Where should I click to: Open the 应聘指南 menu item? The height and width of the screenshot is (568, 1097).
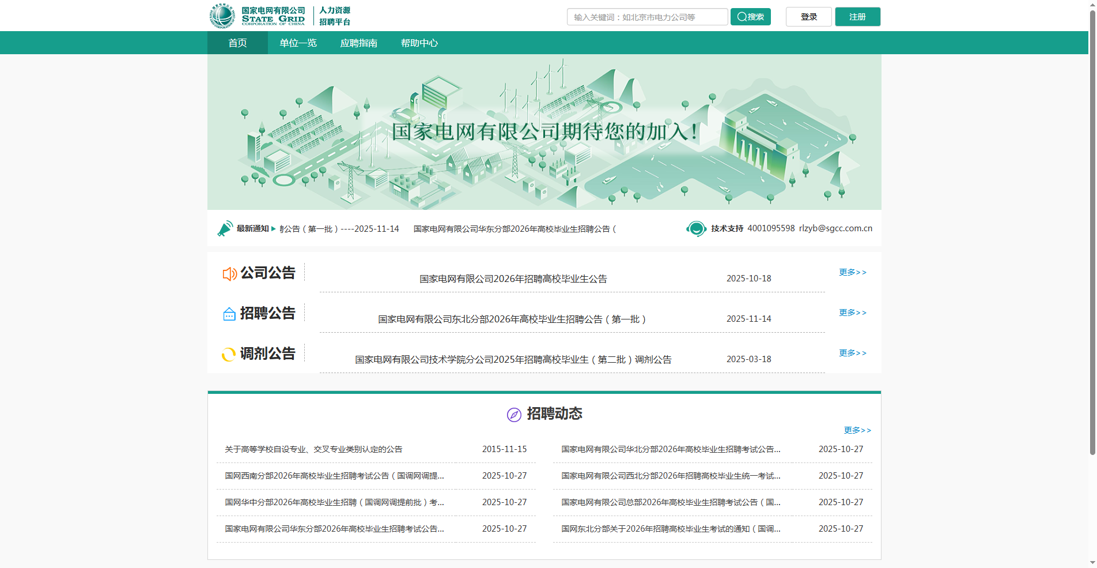pyautogui.click(x=359, y=43)
